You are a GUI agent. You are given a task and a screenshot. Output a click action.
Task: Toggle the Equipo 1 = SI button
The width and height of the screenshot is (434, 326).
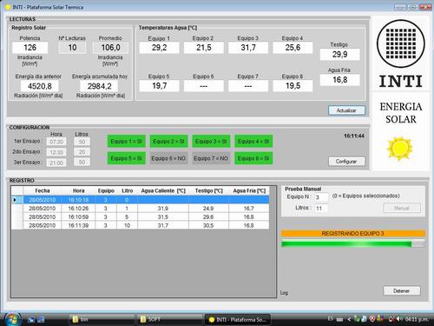126,142
